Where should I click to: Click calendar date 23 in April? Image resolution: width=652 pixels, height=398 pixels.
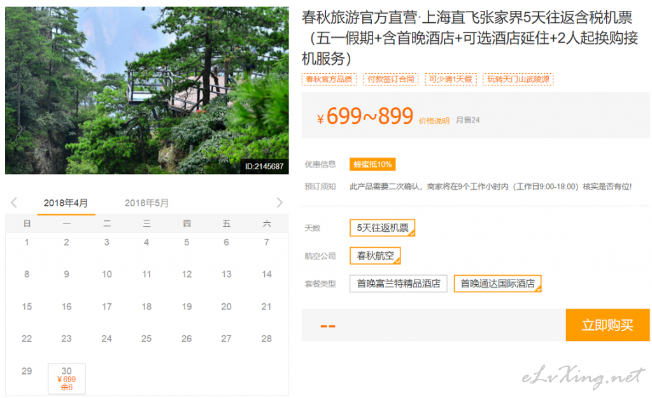click(x=66, y=339)
